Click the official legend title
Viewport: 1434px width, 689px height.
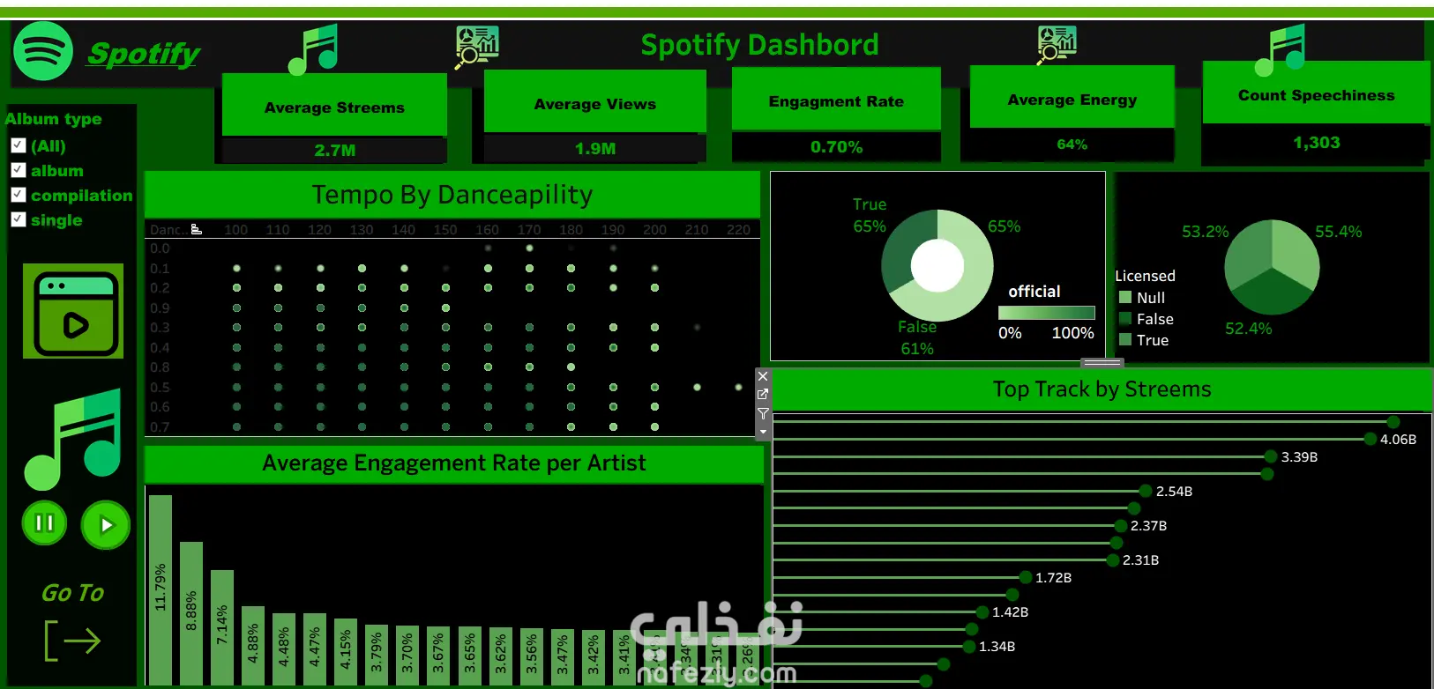(1034, 292)
